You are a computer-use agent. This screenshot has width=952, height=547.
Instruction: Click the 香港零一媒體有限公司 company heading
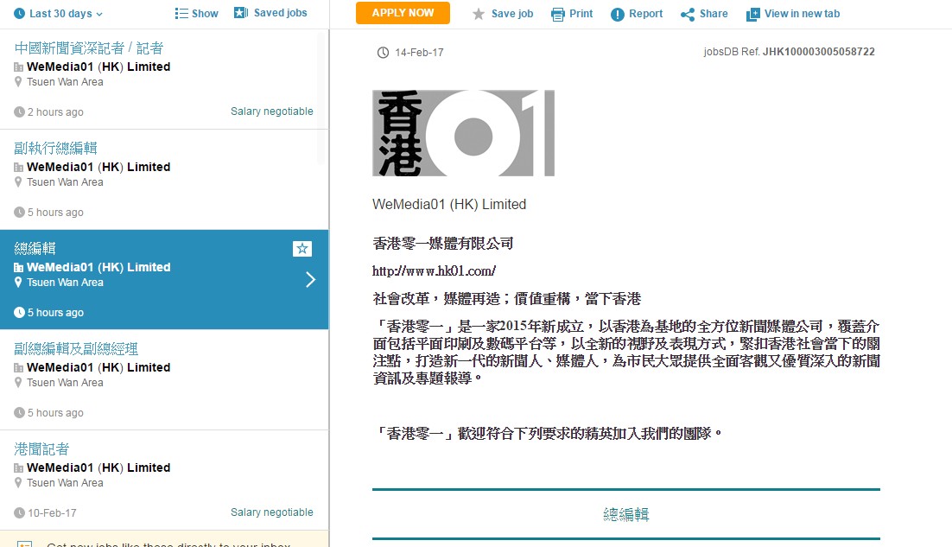443,244
